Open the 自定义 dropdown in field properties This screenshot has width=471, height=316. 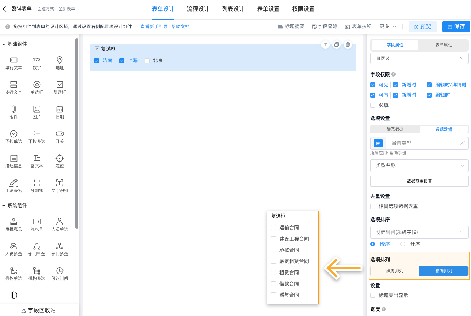[419, 58]
